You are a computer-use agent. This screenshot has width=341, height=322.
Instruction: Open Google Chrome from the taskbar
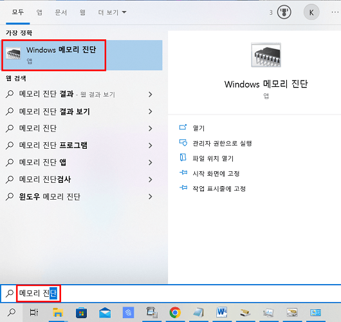coord(175,312)
